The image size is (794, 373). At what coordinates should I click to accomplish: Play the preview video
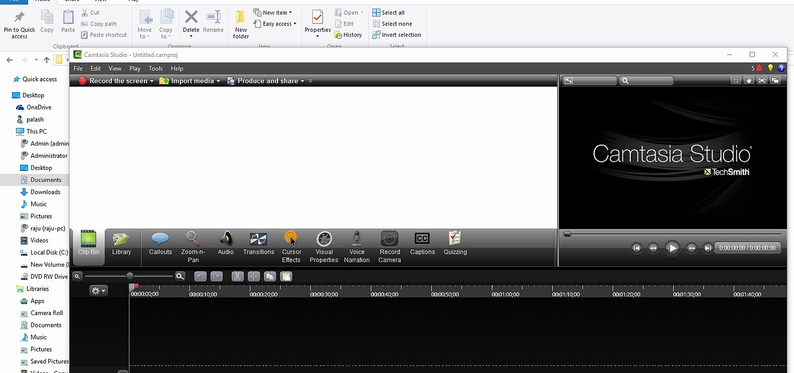[672, 248]
